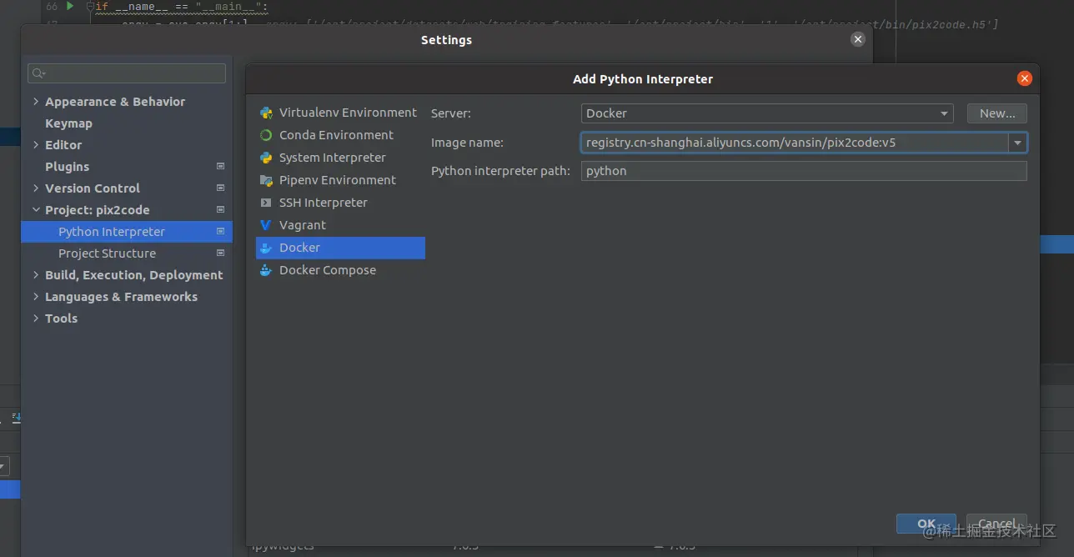Confirm with the OK button
Image resolution: width=1074 pixels, height=557 pixels.
[926, 524]
